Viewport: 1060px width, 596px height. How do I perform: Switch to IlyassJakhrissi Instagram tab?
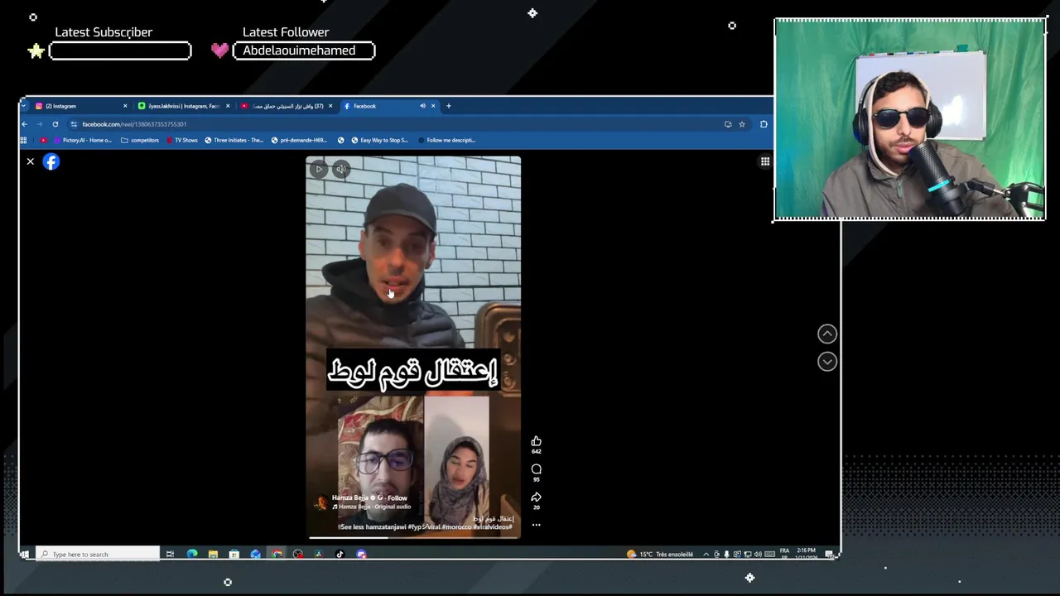[x=184, y=106]
